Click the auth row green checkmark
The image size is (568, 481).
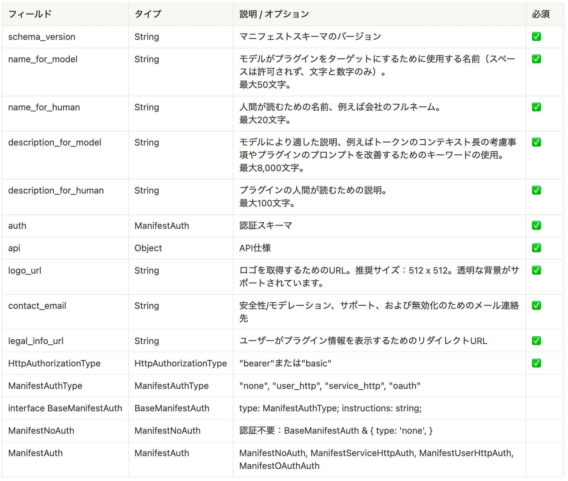(x=536, y=226)
